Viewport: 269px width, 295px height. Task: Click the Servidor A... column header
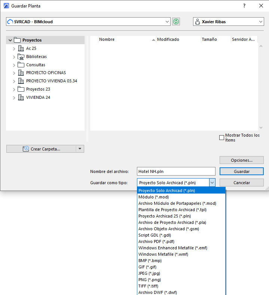(244, 39)
